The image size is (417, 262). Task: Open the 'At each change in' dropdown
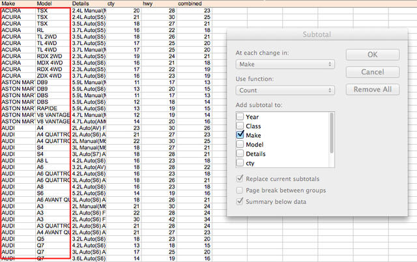pos(284,64)
